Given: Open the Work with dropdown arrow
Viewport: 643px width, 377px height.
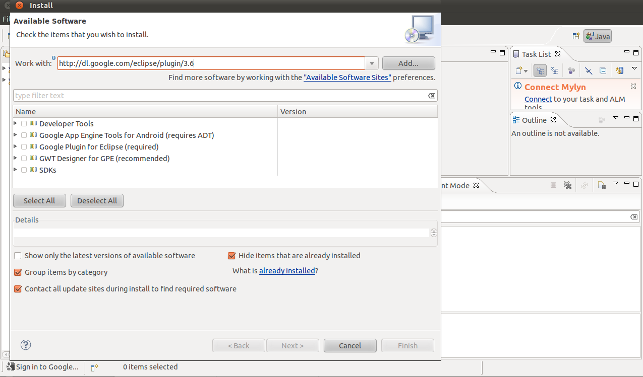Looking at the screenshot, I should pyautogui.click(x=372, y=63).
